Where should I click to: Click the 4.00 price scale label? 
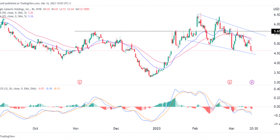coord(276,63)
